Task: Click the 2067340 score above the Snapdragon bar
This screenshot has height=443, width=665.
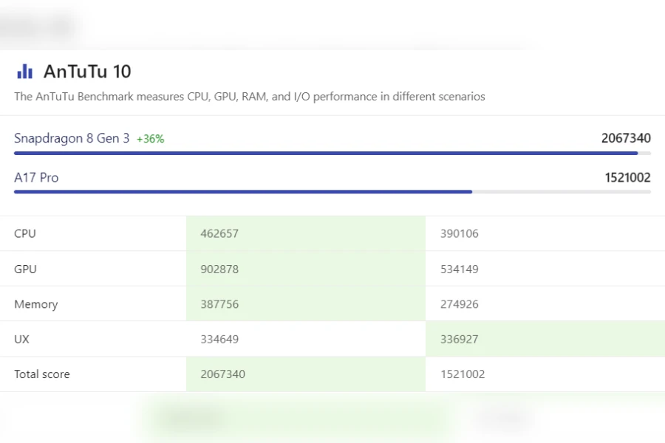Action: click(626, 138)
